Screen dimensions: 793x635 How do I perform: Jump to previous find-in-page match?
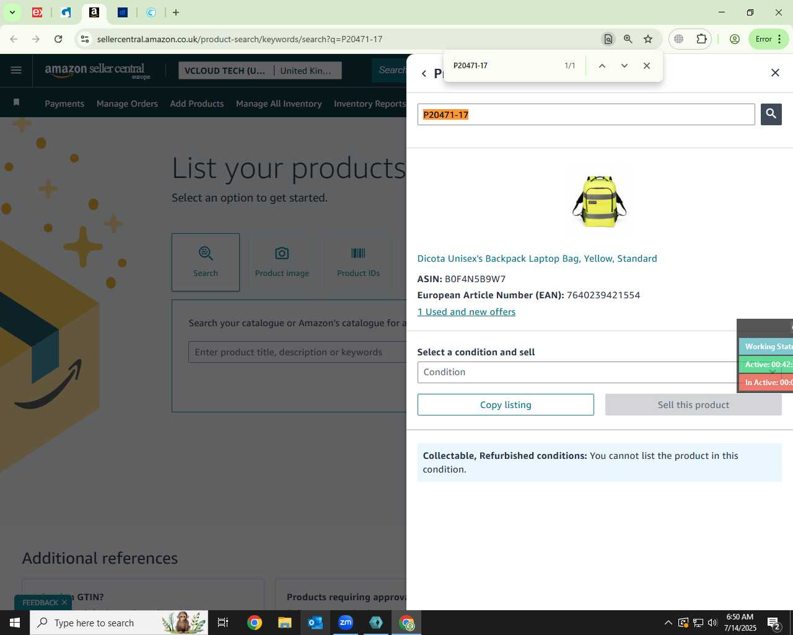(x=602, y=66)
